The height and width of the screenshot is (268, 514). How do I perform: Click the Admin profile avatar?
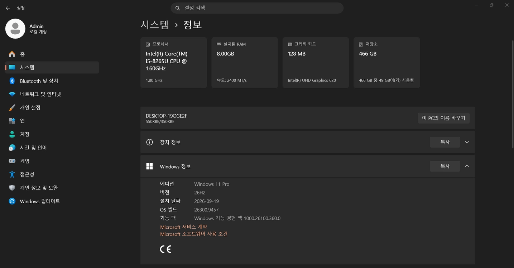coord(15,29)
